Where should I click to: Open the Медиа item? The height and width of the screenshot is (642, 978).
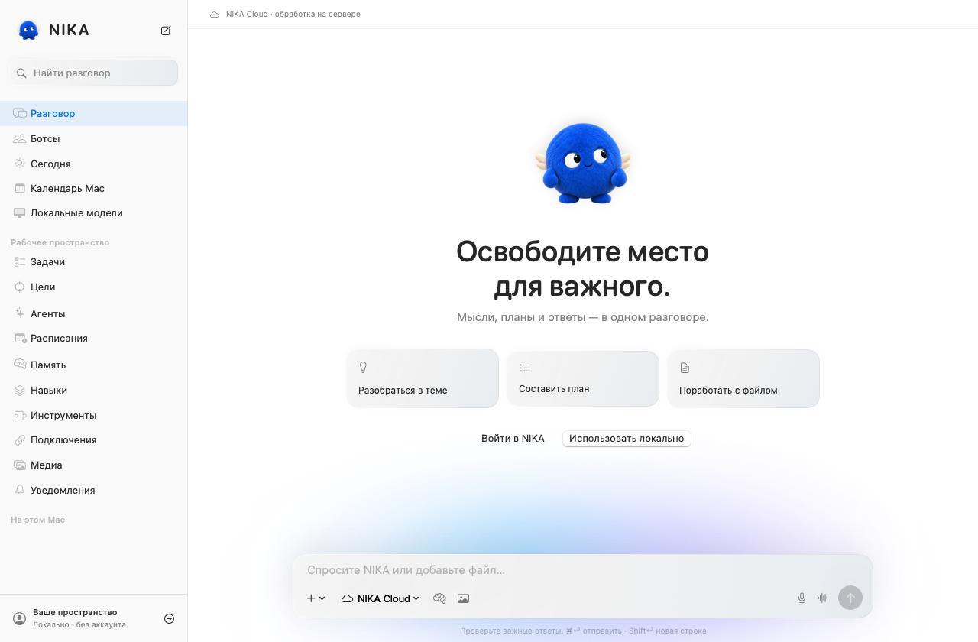click(93, 465)
